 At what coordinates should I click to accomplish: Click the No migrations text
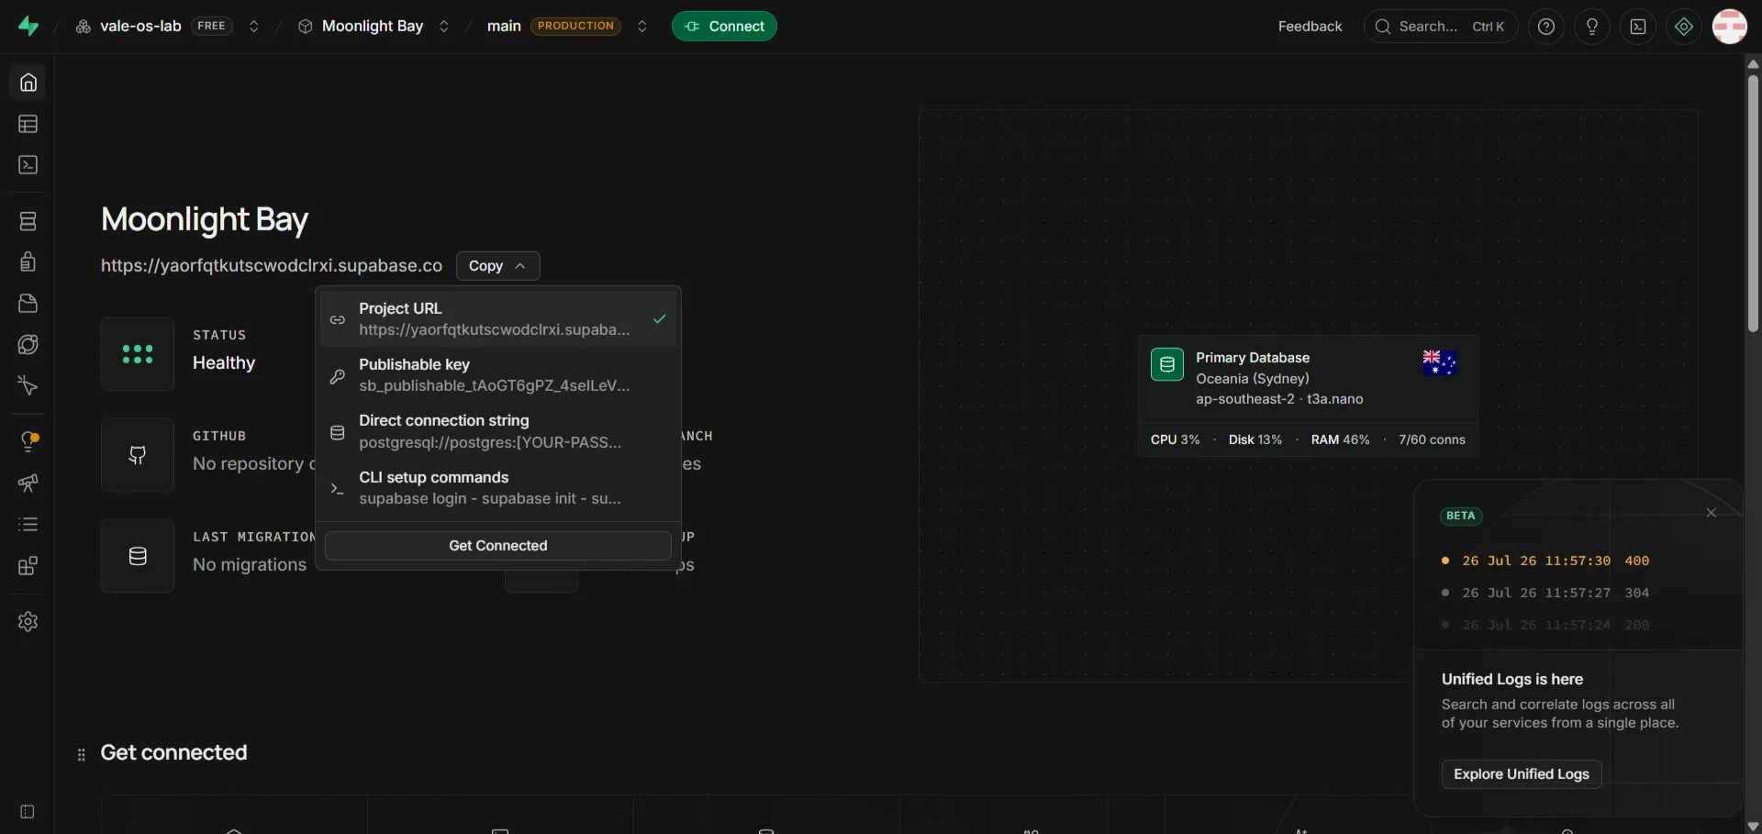(250, 565)
